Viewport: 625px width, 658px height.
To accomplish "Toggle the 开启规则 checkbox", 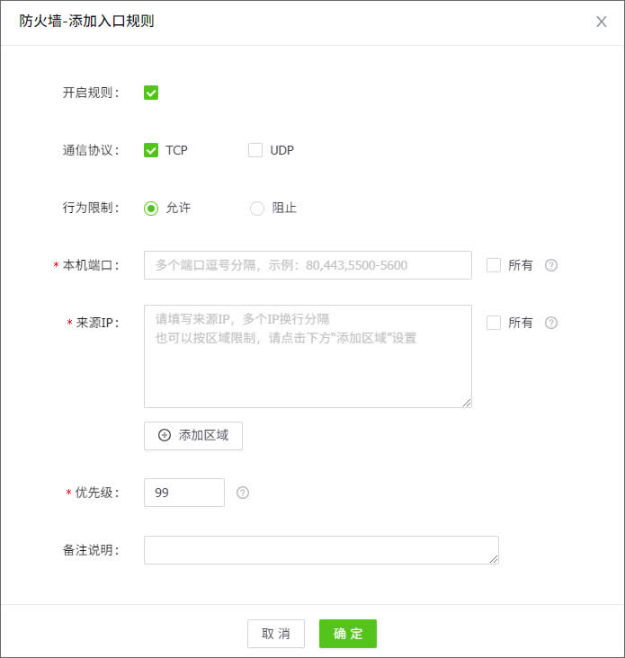I will point(151,93).
